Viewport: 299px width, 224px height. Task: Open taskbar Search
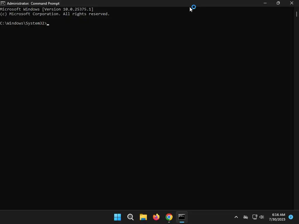point(131,217)
